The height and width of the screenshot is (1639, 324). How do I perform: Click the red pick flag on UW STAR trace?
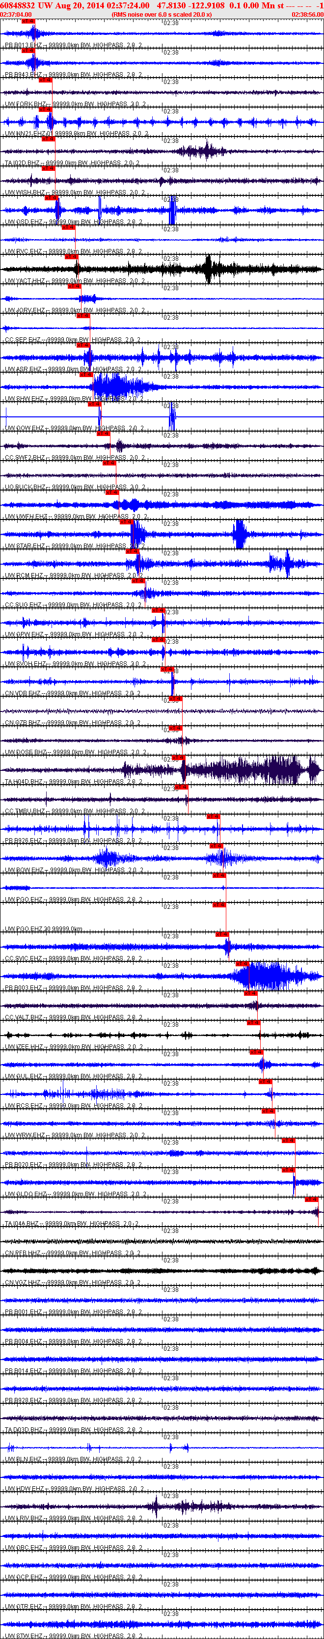[x=127, y=522]
